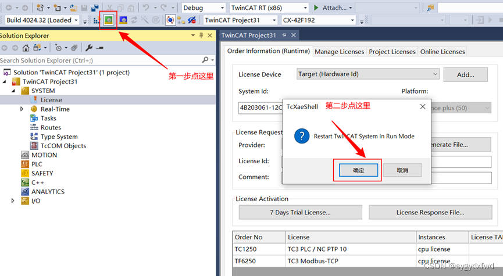This screenshot has width=503, height=276.
Task: Cancel the dialog with 取消 button
Action: click(x=402, y=170)
